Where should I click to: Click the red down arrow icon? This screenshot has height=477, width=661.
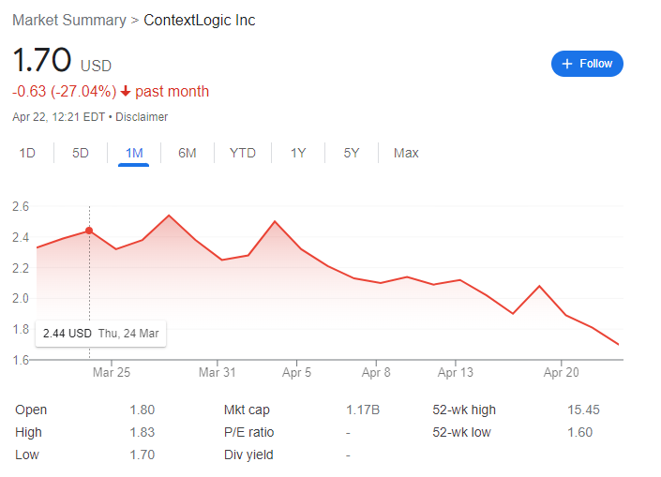click(126, 92)
